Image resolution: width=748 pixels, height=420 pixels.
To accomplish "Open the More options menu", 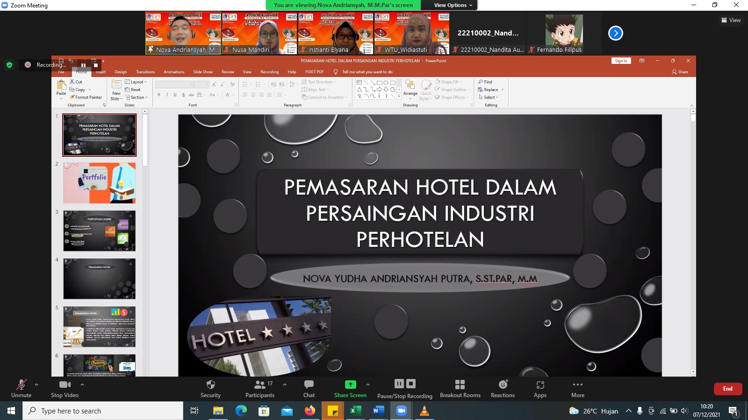I will point(578,388).
